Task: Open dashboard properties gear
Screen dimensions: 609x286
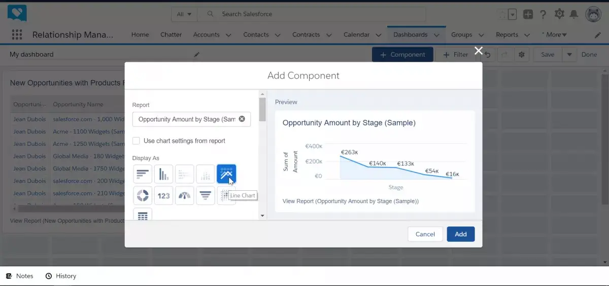Action: coord(521,55)
